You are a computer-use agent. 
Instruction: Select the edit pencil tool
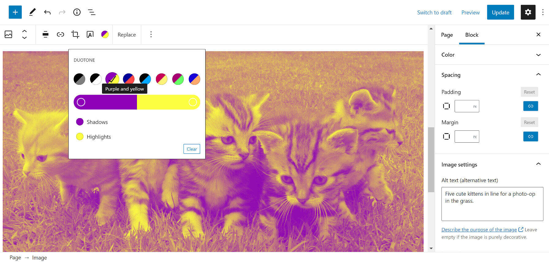[x=32, y=12]
